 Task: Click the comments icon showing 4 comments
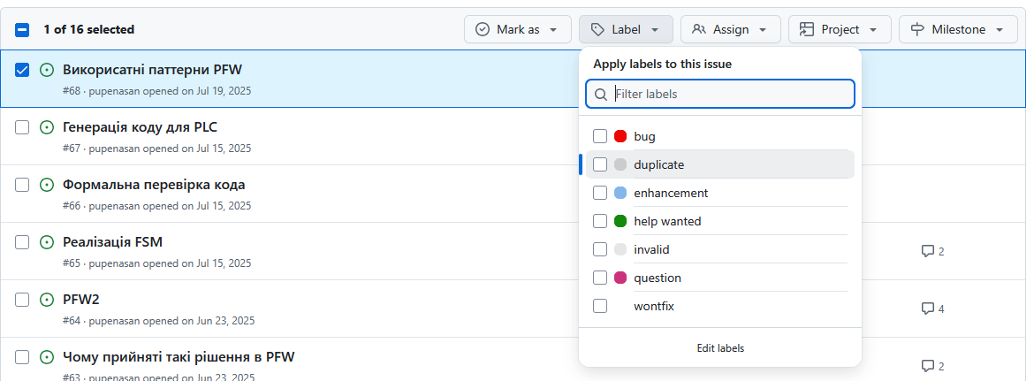coord(927,309)
